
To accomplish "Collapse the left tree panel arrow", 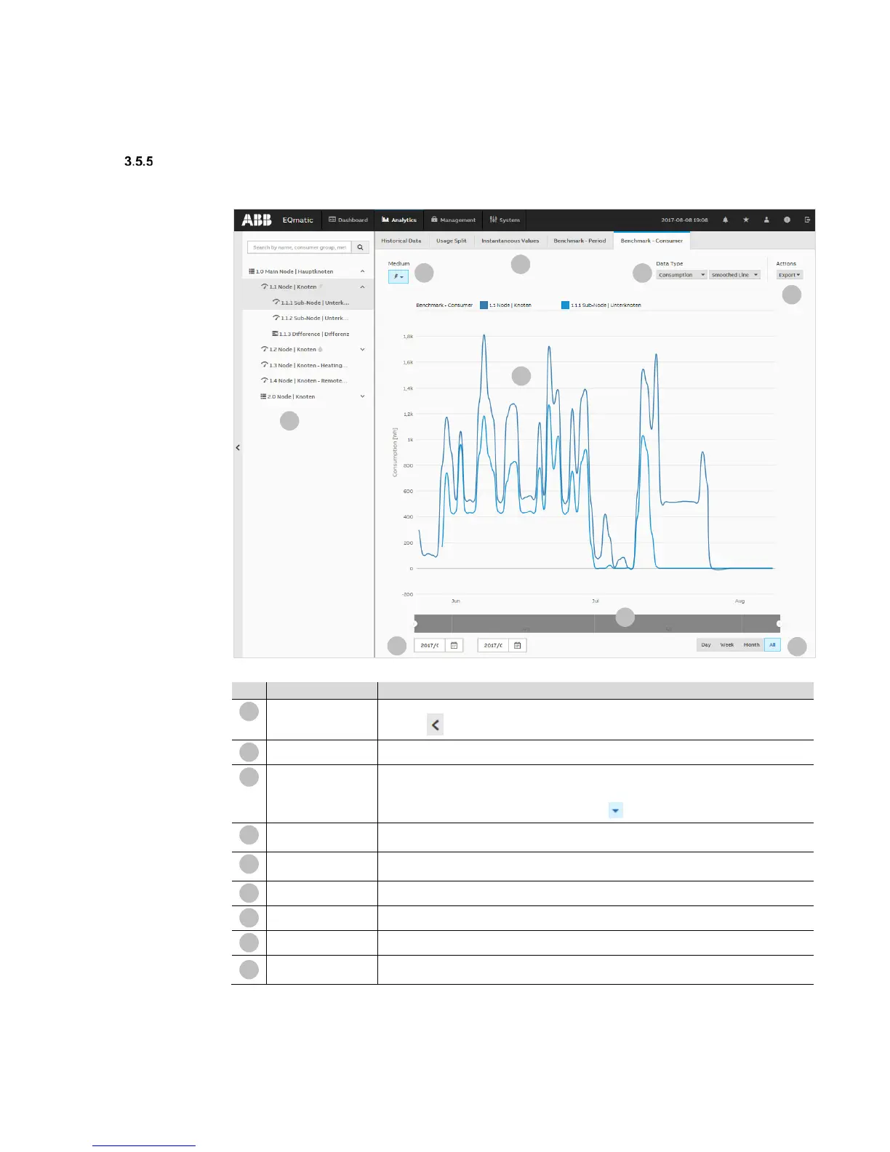I will (x=238, y=447).
